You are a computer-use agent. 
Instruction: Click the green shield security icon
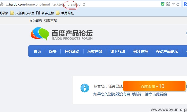tap(162, 4)
